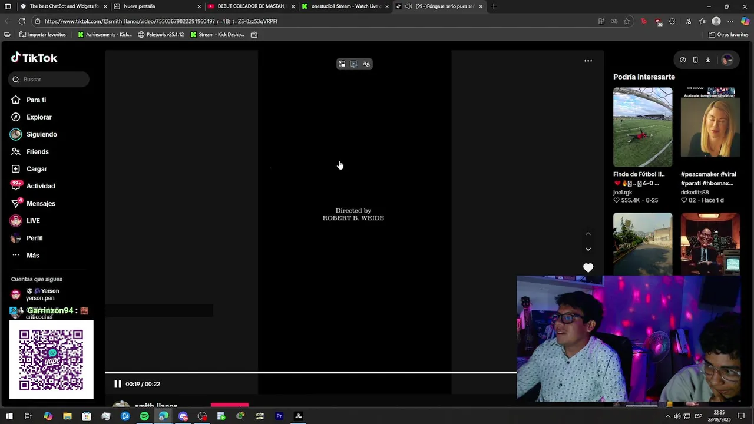This screenshot has width=754, height=424.
Task: Add page to favorites star
Action: click(627, 21)
